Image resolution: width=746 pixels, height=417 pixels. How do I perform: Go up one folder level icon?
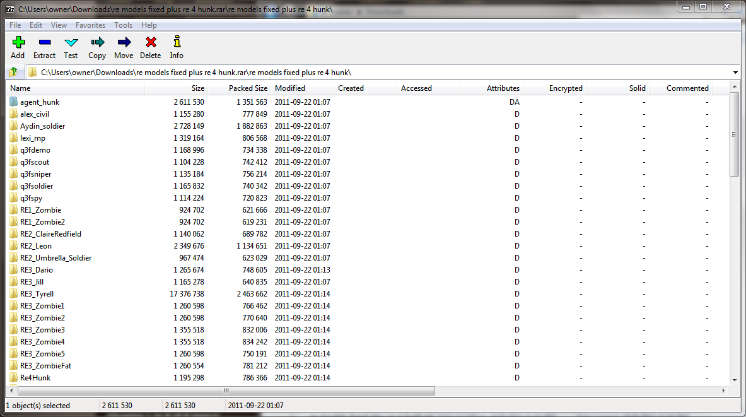(13, 72)
